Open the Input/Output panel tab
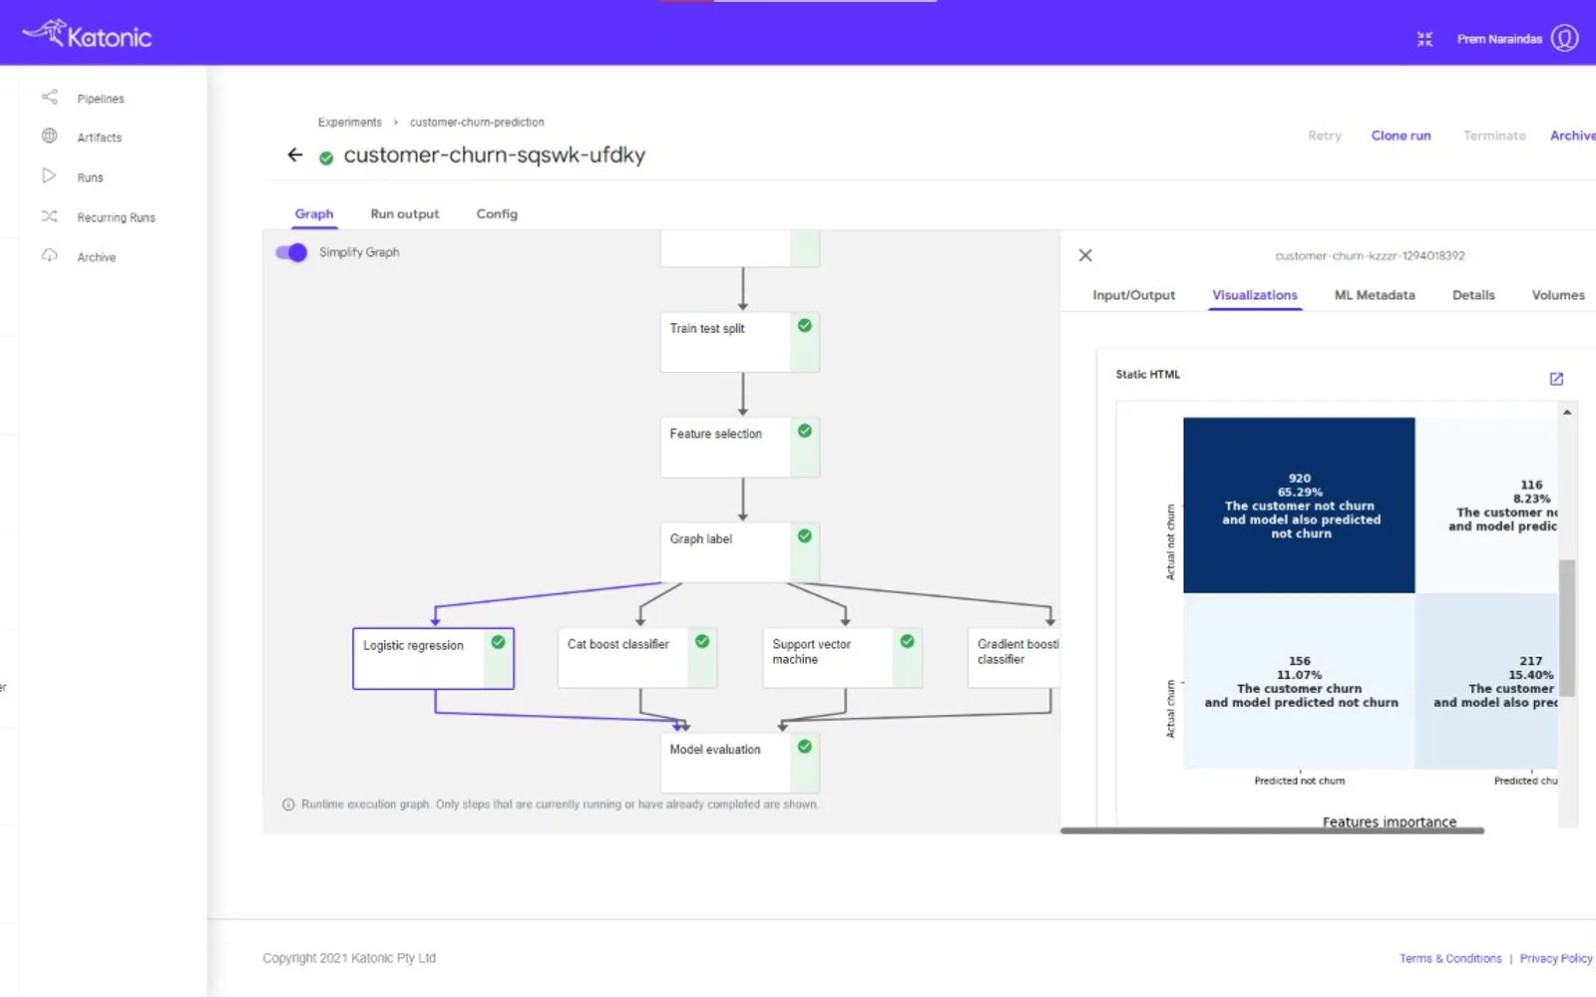This screenshot has width=1596, height=997. (x=1133, y=295)
